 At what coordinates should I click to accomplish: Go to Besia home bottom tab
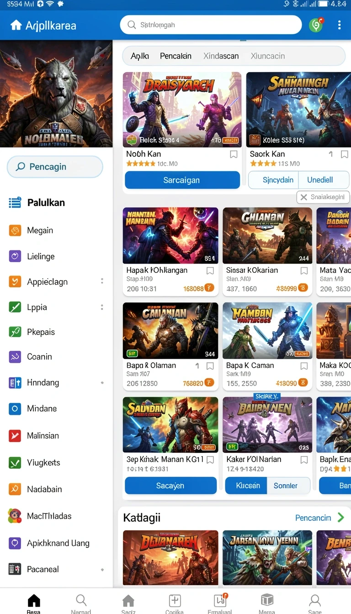coord(34,604)
